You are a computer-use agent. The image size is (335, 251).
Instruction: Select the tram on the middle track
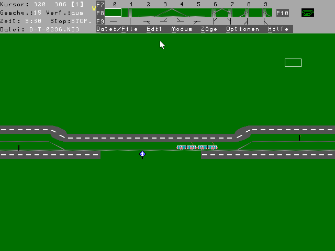tap(197, 147)
